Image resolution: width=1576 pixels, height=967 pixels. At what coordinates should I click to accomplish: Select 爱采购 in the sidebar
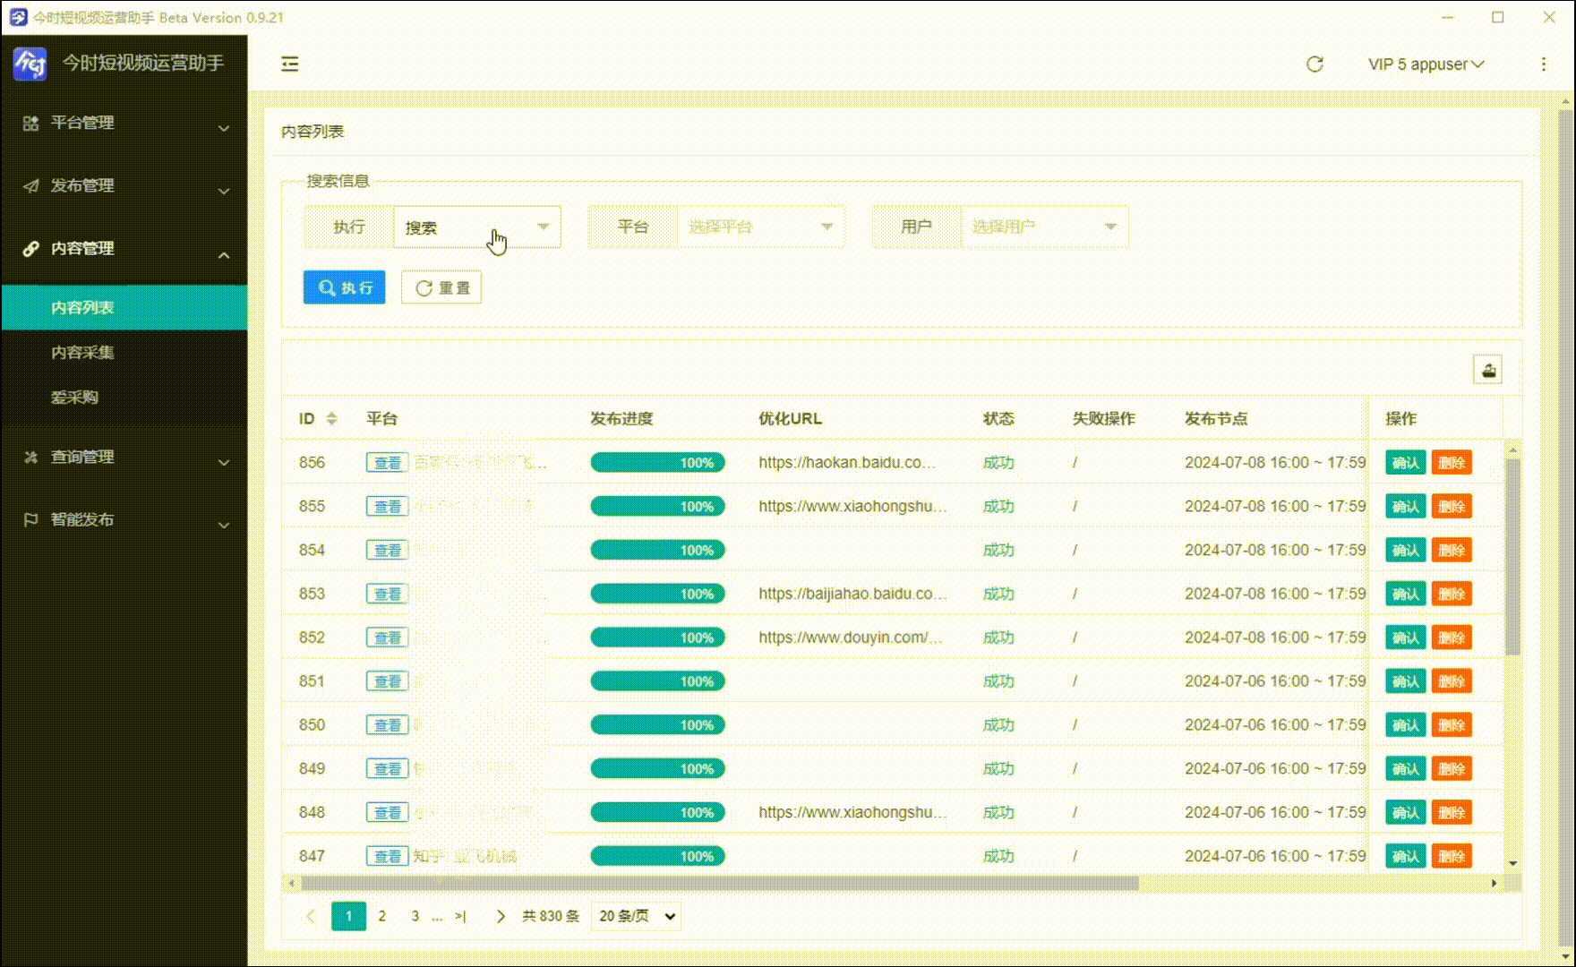coord(74,398)
